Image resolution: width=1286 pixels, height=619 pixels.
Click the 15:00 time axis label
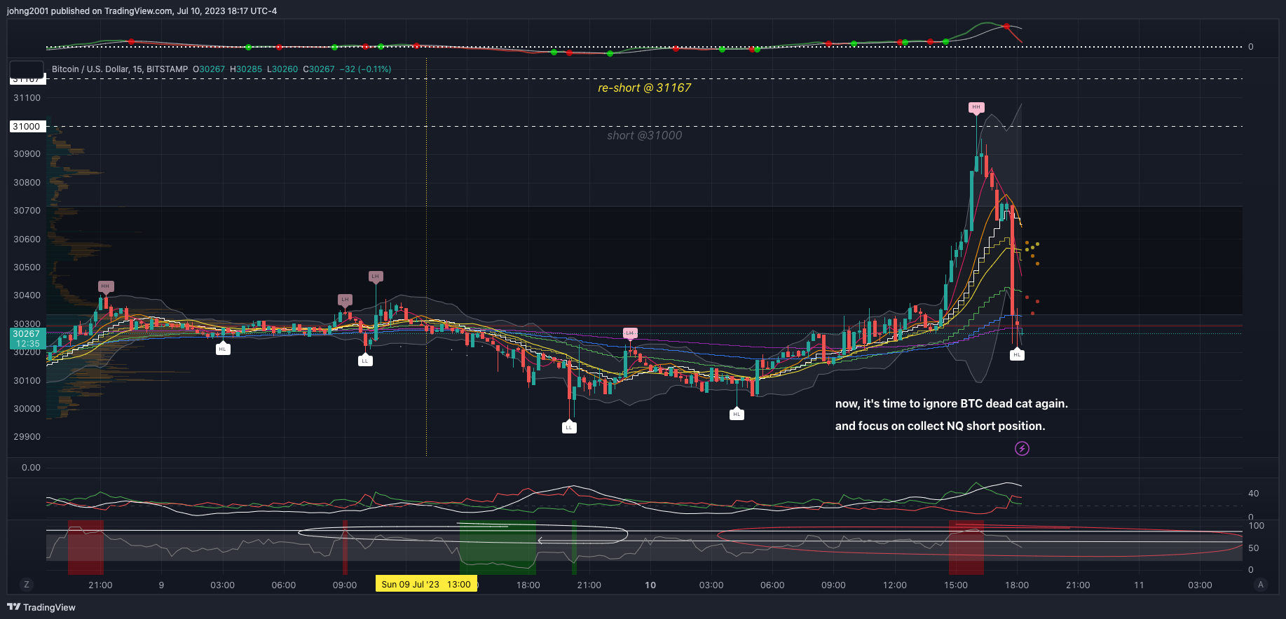[955, 585]
